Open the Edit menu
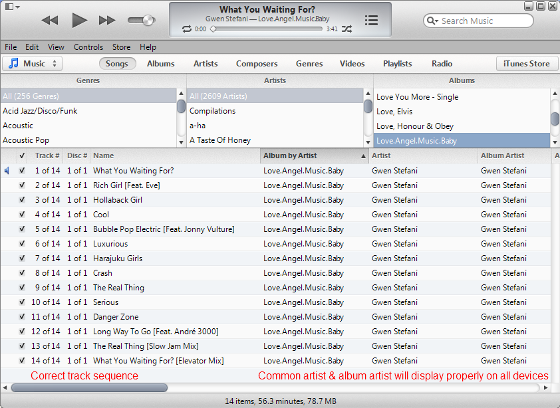The height and width of the screenshot is (408, 560). [32, 47]
